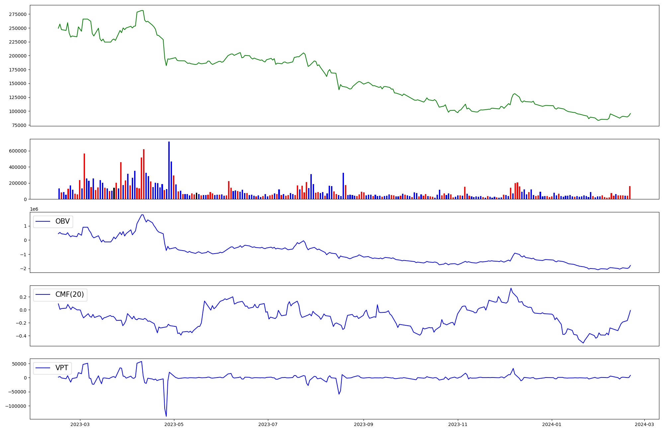Viewport: 664px width, 432px height.
Task: Click the 225000 price axis label
Action: 18,42
